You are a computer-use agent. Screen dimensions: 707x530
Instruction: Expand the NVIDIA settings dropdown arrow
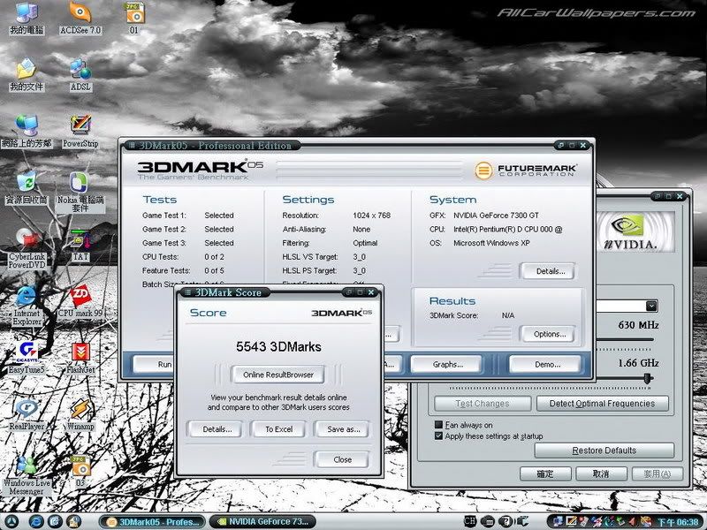pos(651,307)
